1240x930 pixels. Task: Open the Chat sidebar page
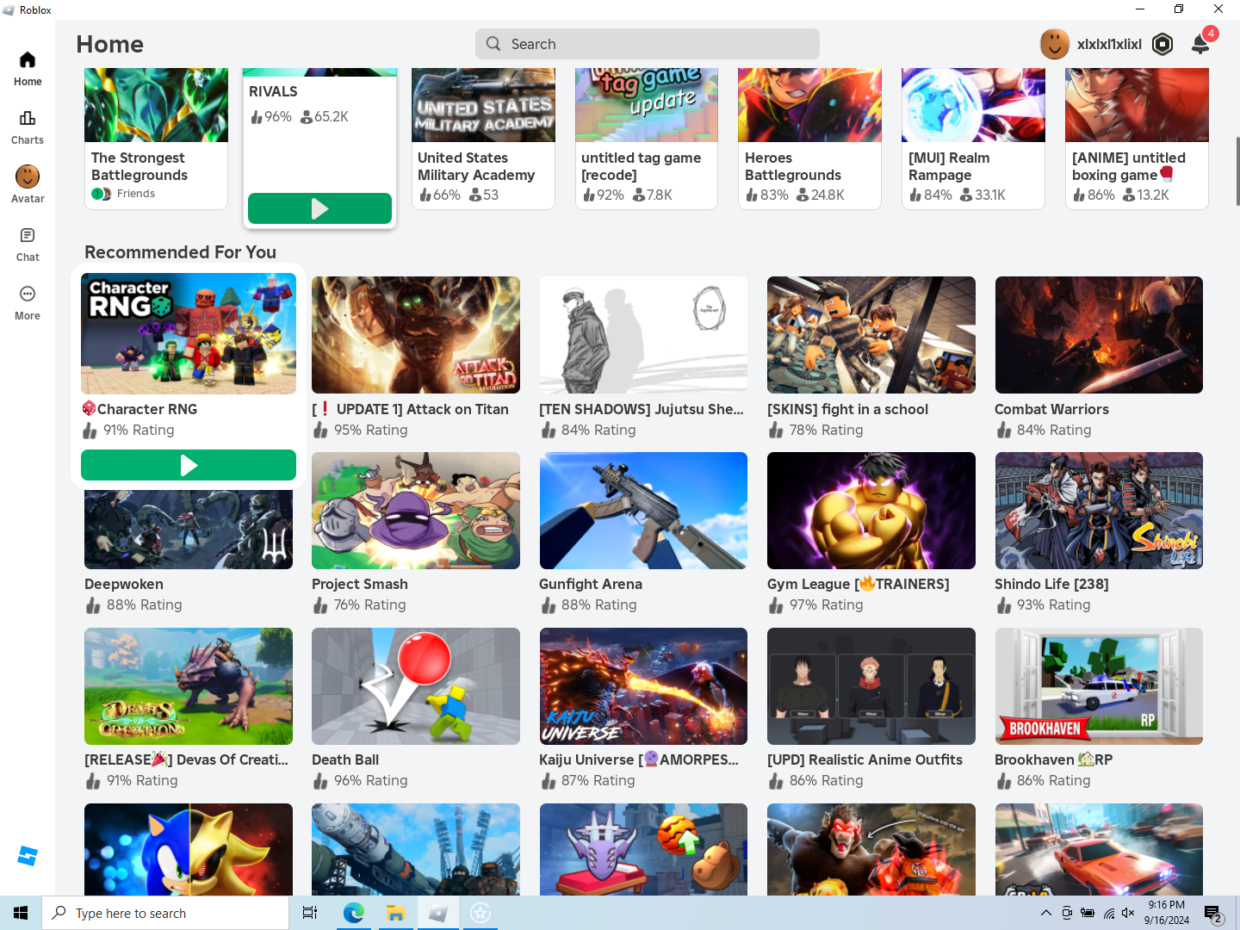click(x=28, y=245)
